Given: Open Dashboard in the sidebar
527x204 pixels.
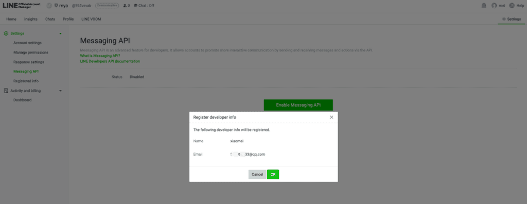Looking at the screenshot, I should click(23, 100).
